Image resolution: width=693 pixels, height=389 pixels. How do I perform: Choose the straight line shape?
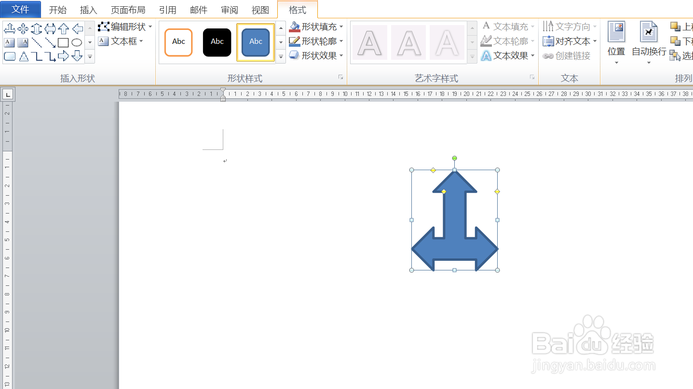(x=36, y=42)
